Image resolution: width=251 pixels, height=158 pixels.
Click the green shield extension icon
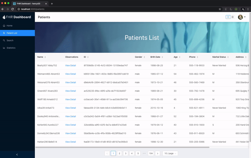236,9
